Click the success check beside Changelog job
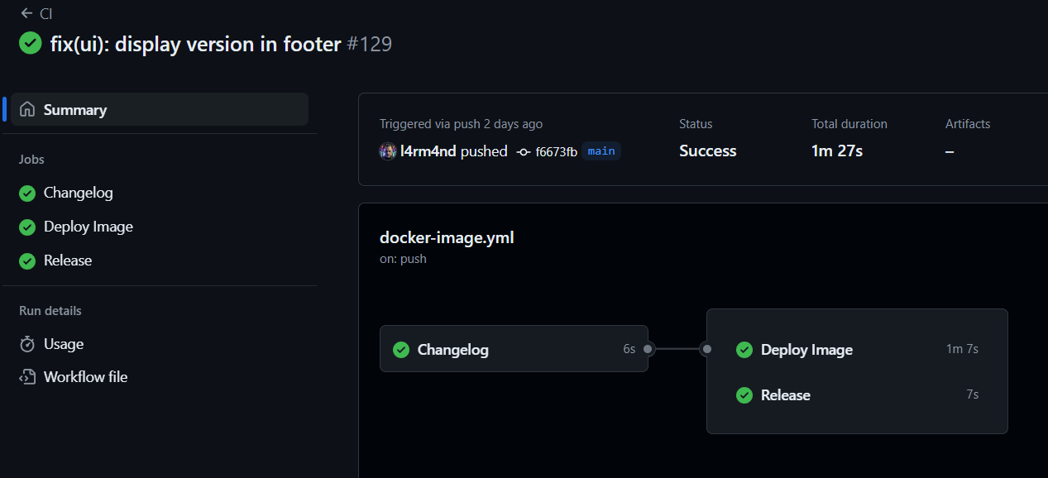Screen dimensions: 1048x478 (26, 193)
